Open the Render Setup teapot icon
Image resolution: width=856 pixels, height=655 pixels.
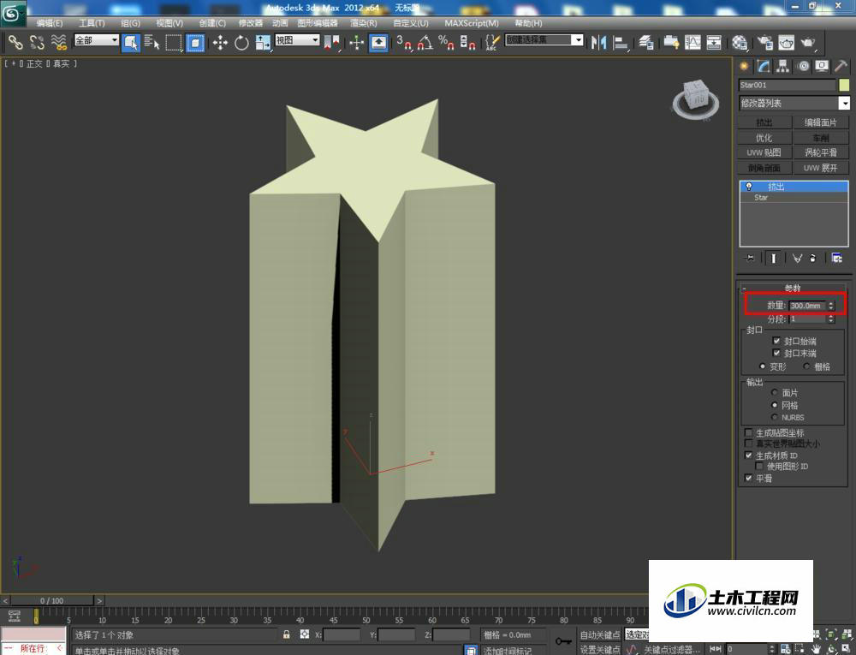tap(765, 43)
